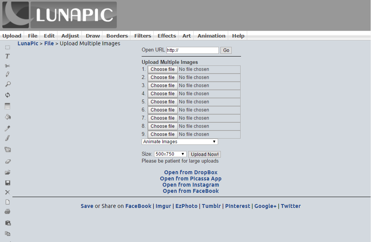The width and height of the screenshot is (371, 242).
Task: Expand the Animate Images dropdown
Action: (180, 142)
